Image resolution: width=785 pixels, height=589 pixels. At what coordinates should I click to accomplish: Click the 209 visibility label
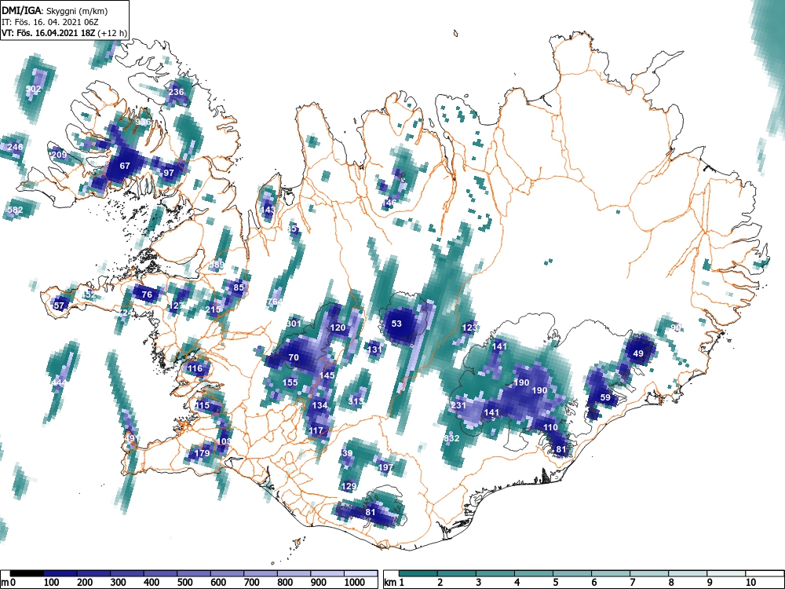[x=59, y=154]
